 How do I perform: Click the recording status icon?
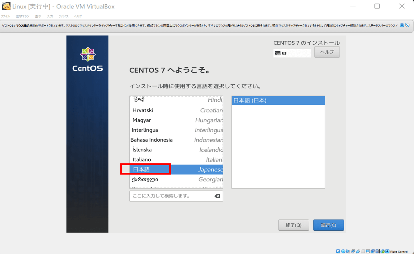click(373, 251)
